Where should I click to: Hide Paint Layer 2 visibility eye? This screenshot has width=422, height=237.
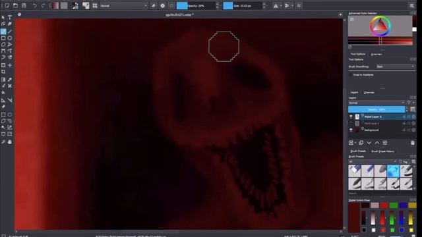click(351, 117)
